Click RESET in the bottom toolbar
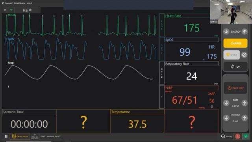This screenshot has width=252, height=142. pos(58,136)
